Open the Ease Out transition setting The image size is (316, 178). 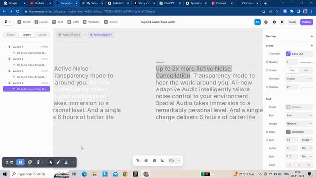299,54
